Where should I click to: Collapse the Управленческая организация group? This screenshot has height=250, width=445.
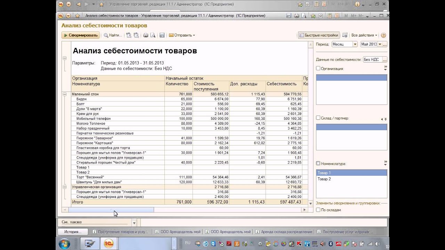pos(64,187)
